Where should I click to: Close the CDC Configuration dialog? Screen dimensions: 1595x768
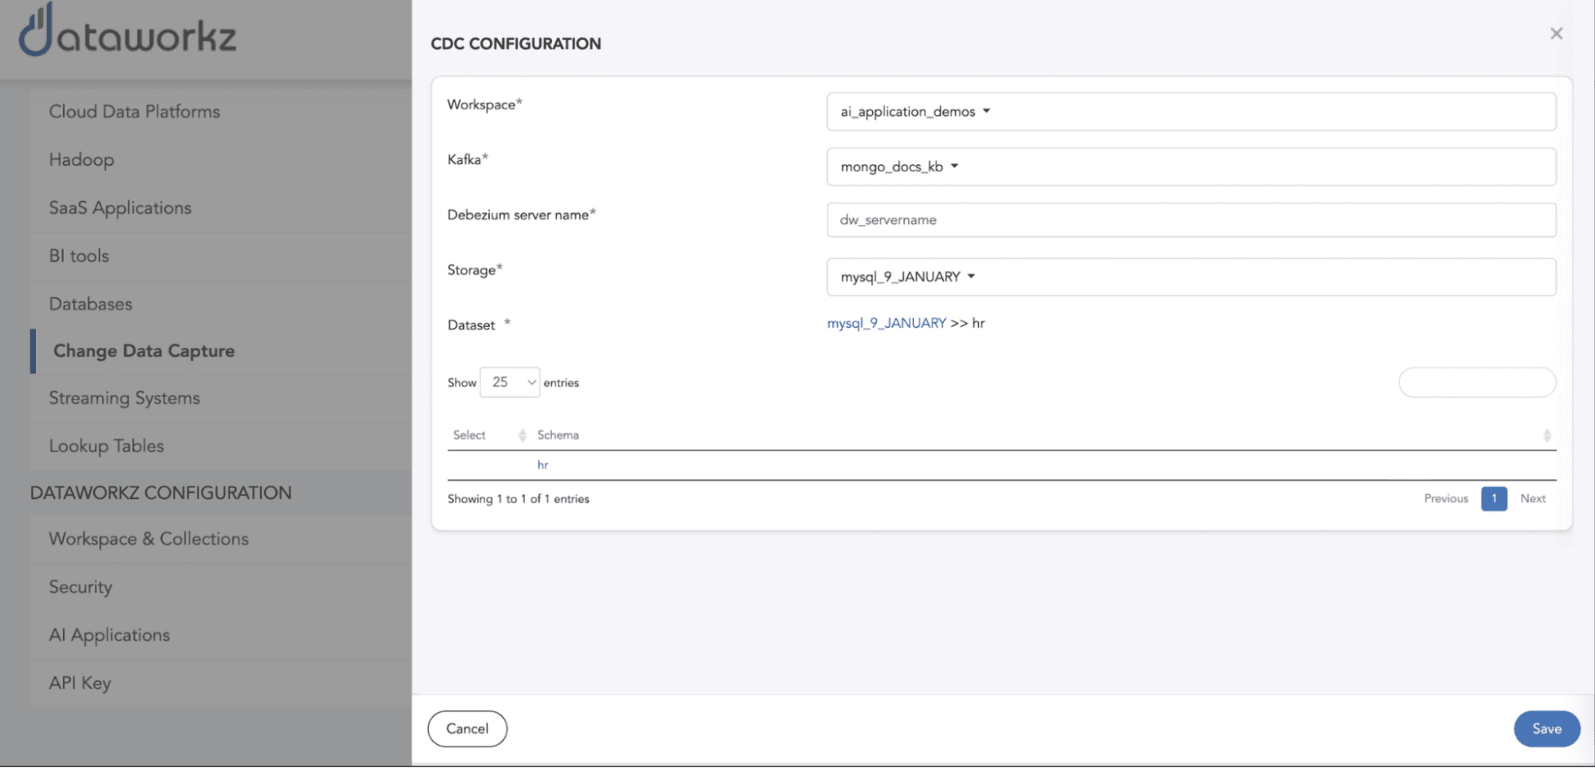tap(1555, 33)
